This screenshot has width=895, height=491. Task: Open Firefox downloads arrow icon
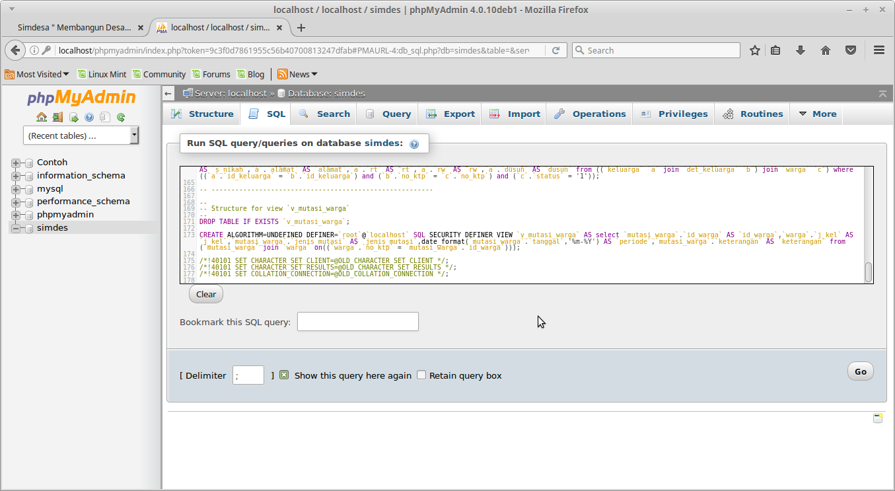[801, 50]
